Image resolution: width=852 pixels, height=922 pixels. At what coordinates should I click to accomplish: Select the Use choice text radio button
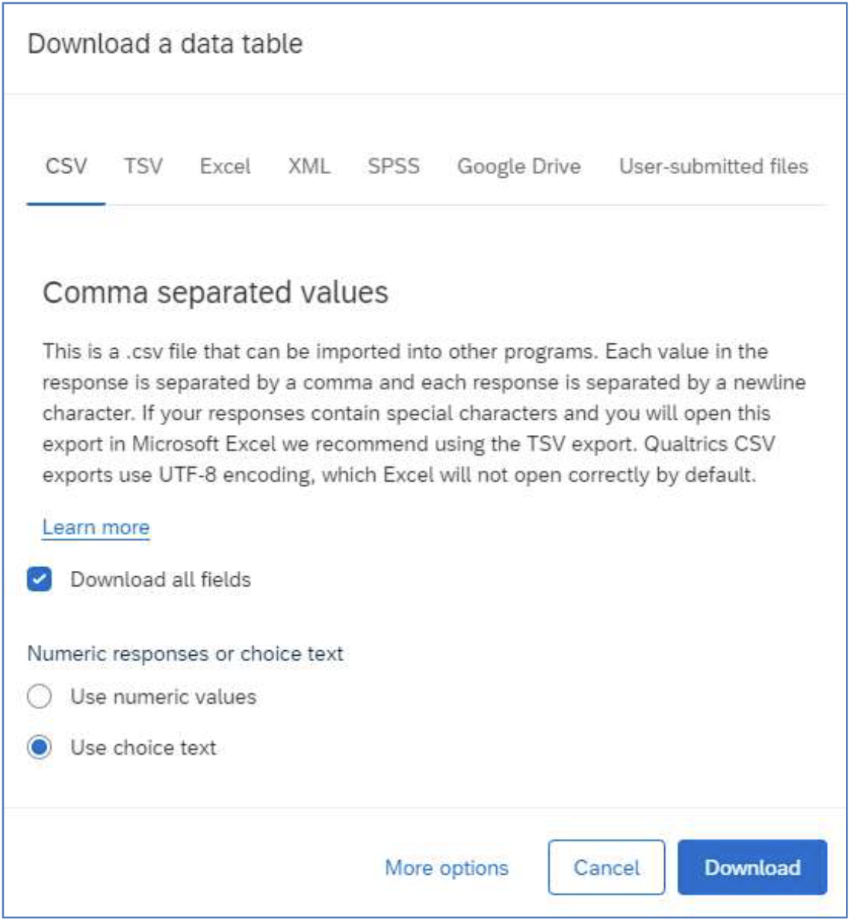point(39,747)
